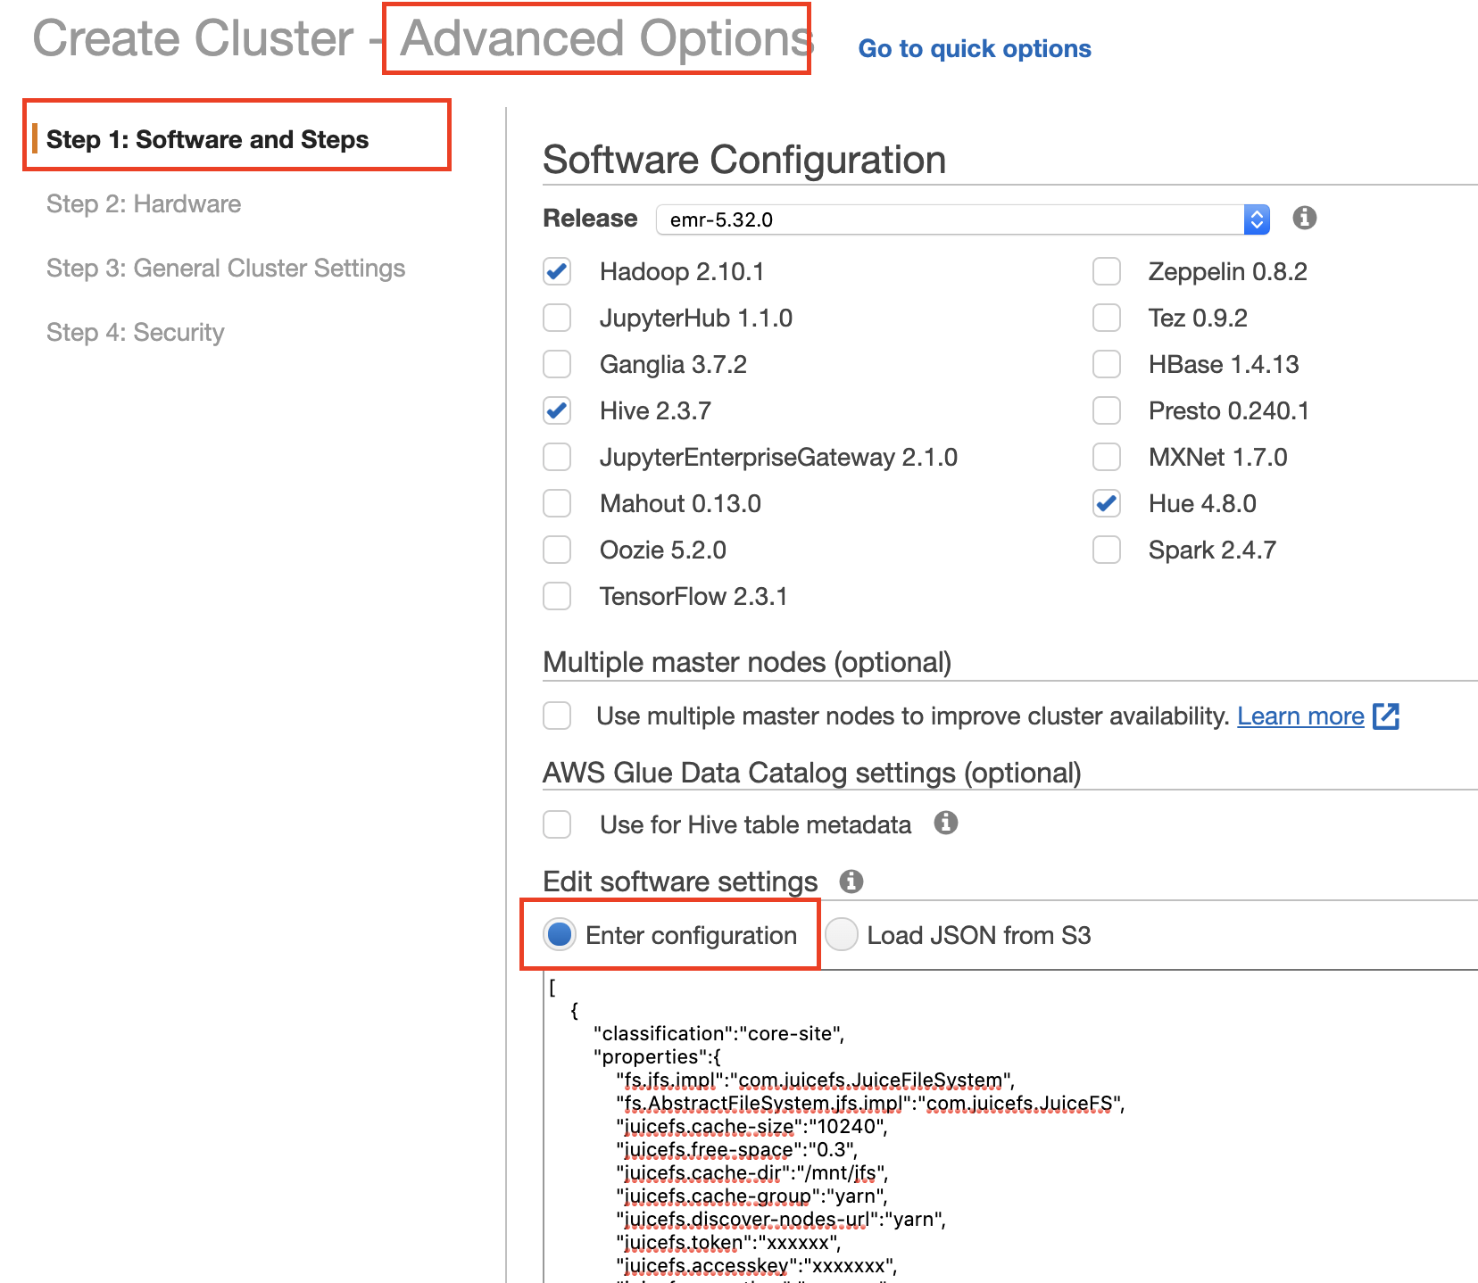Click the info icon beside Release dropdown
This screenshot has width=1478, height=1283.
1304,218
